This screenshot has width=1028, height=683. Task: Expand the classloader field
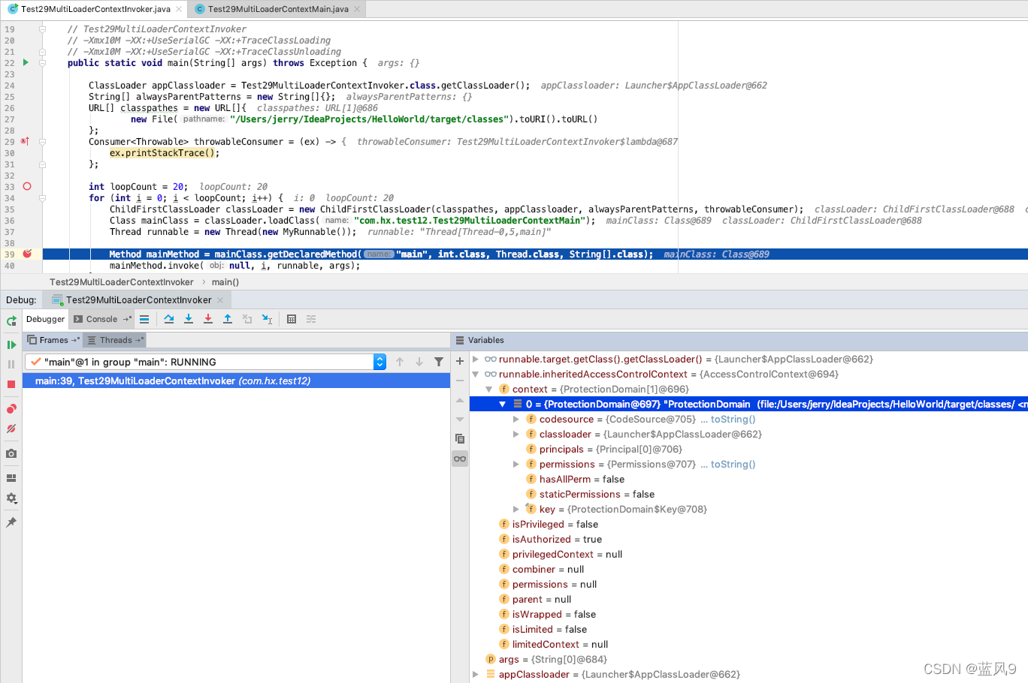(516, 434)
